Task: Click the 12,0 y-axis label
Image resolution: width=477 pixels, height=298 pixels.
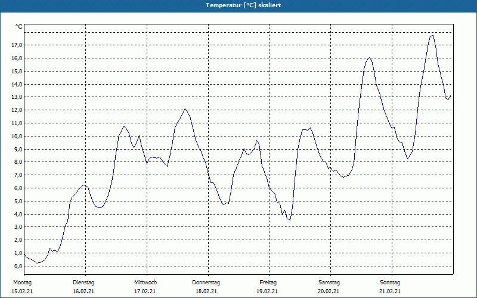Action: (17, 110)
